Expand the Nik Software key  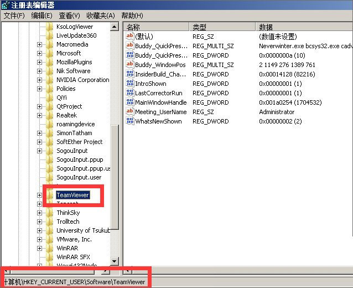39,71
